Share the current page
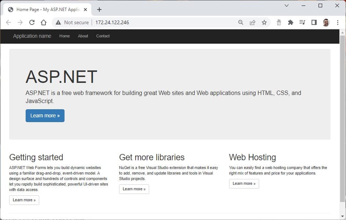 coord(253,22)
